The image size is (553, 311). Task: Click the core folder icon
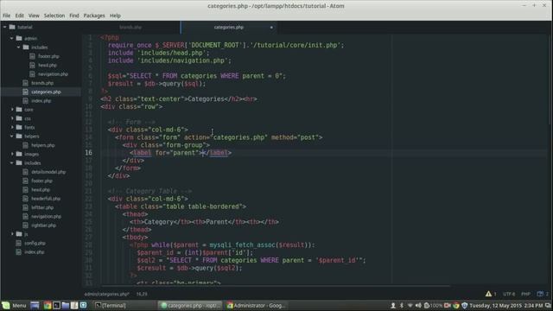[x=19, y=110]
